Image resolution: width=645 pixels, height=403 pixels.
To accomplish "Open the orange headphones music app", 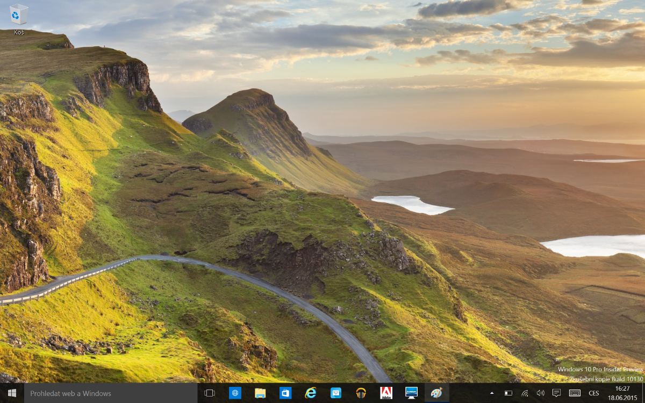I will 361,393.
